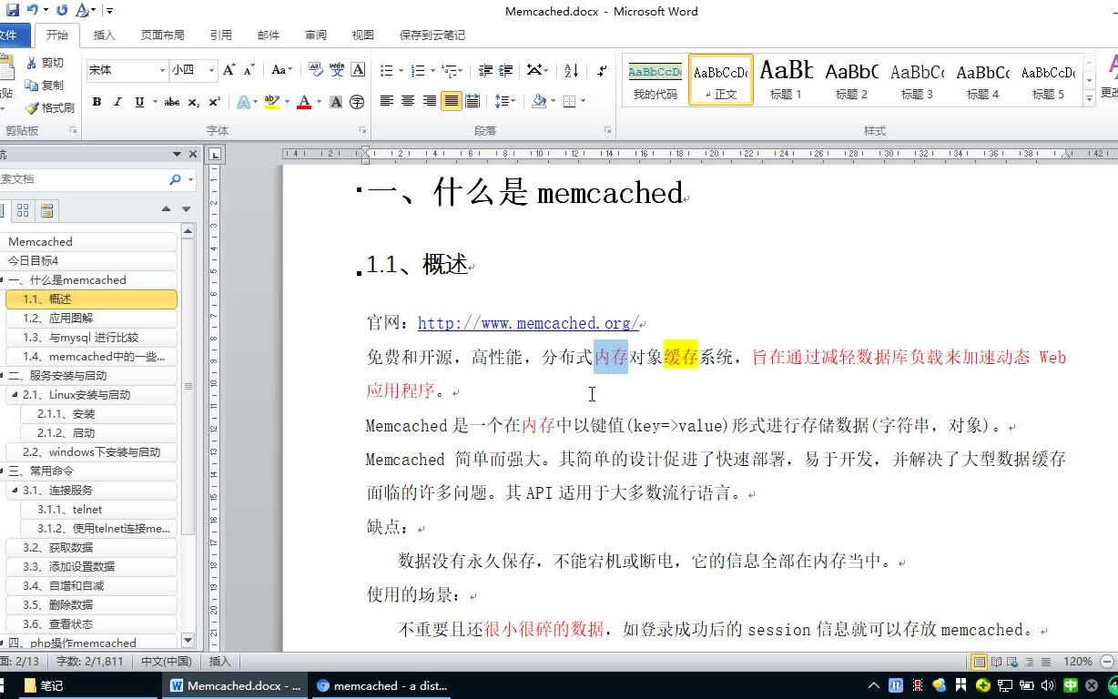
Task: Open the 引用 ribbon tab
Action: point(220,35)
